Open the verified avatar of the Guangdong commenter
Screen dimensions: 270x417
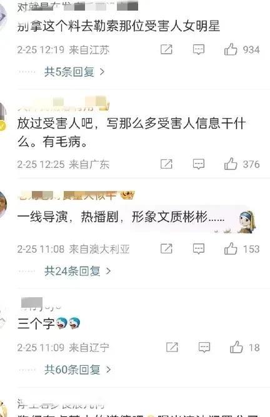pos(2,116)
